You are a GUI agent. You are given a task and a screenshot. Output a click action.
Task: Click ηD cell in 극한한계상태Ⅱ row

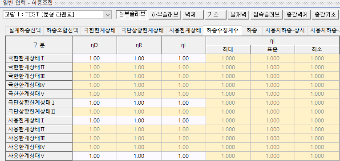click(x=94, y=67)
